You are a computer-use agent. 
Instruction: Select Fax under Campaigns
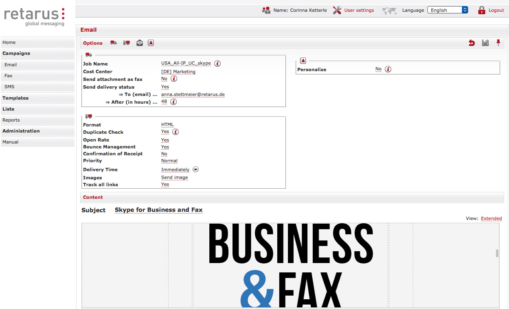coord(37,76)
